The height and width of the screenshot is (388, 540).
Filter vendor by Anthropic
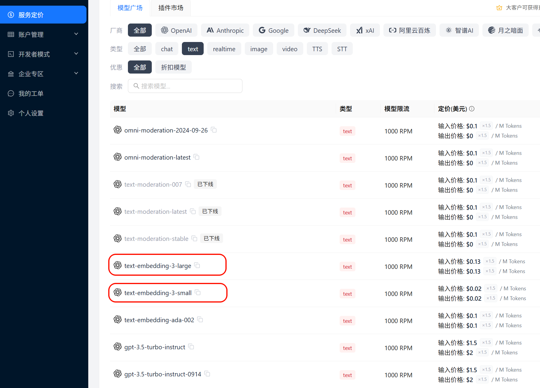(225, 30)
